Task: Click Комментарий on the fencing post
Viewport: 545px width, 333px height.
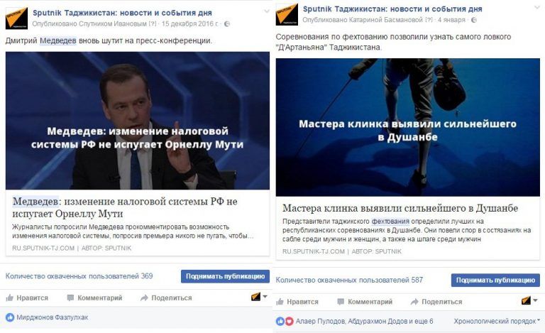Action: tap(365, 302)
